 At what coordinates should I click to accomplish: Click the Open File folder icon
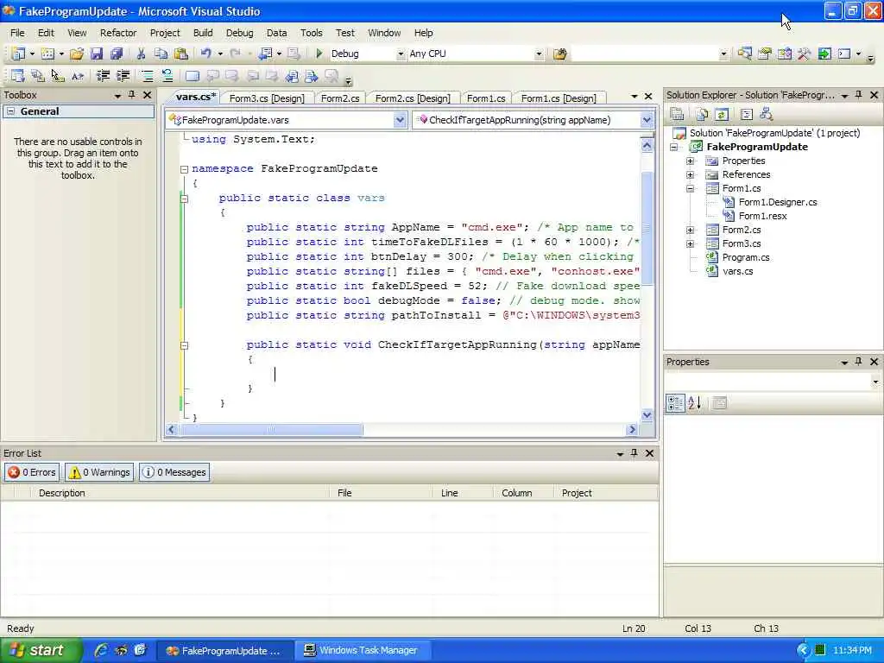coord(77,54)
